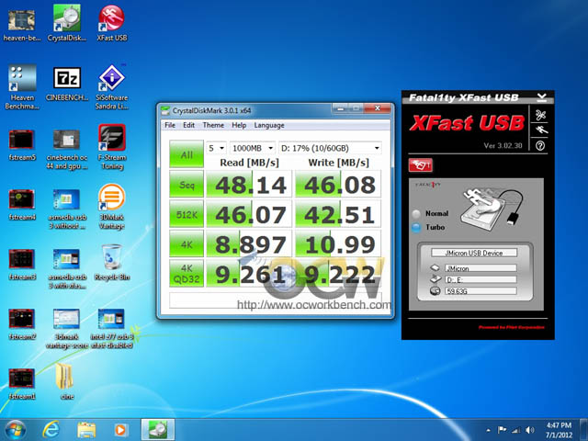Open the Edit menu in CrystalDiskMark
Image resolution: width=588 pixels, height=441 pixels.
(188, 125)
